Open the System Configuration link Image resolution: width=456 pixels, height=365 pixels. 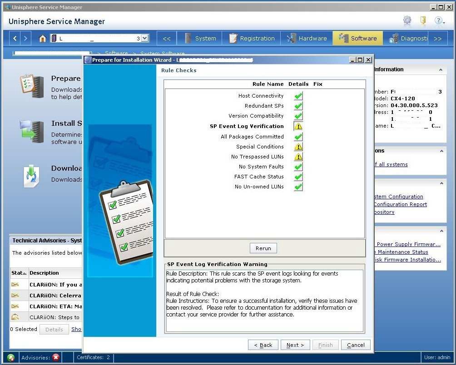click(399, 197)
